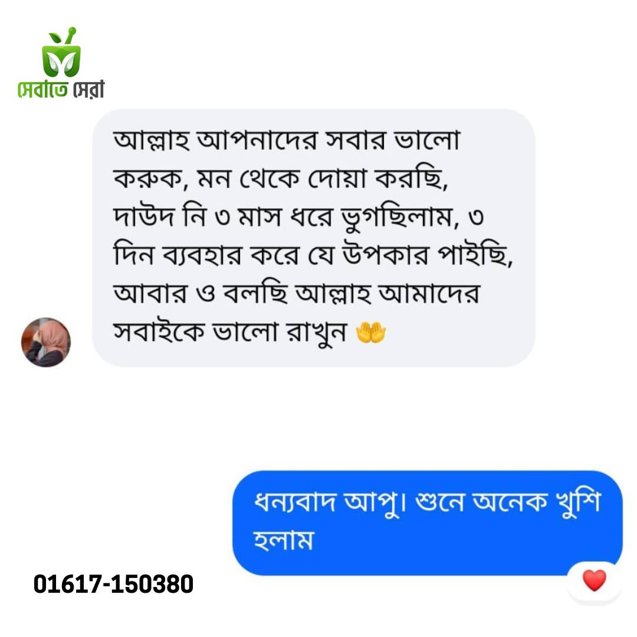Click the green leaf TV logo icon

pyautogui.click(x=61, y=52)
